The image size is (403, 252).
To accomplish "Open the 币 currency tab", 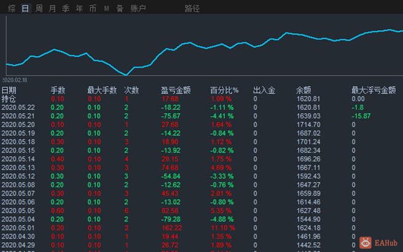I will pos(93,9).
